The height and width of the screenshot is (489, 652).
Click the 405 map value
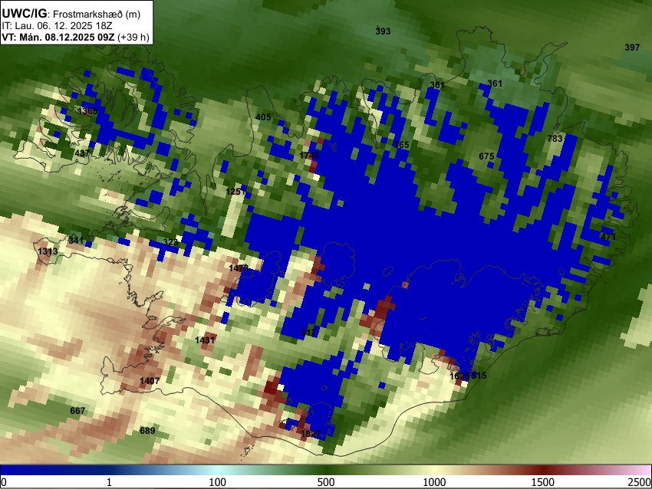coord(263,117)
